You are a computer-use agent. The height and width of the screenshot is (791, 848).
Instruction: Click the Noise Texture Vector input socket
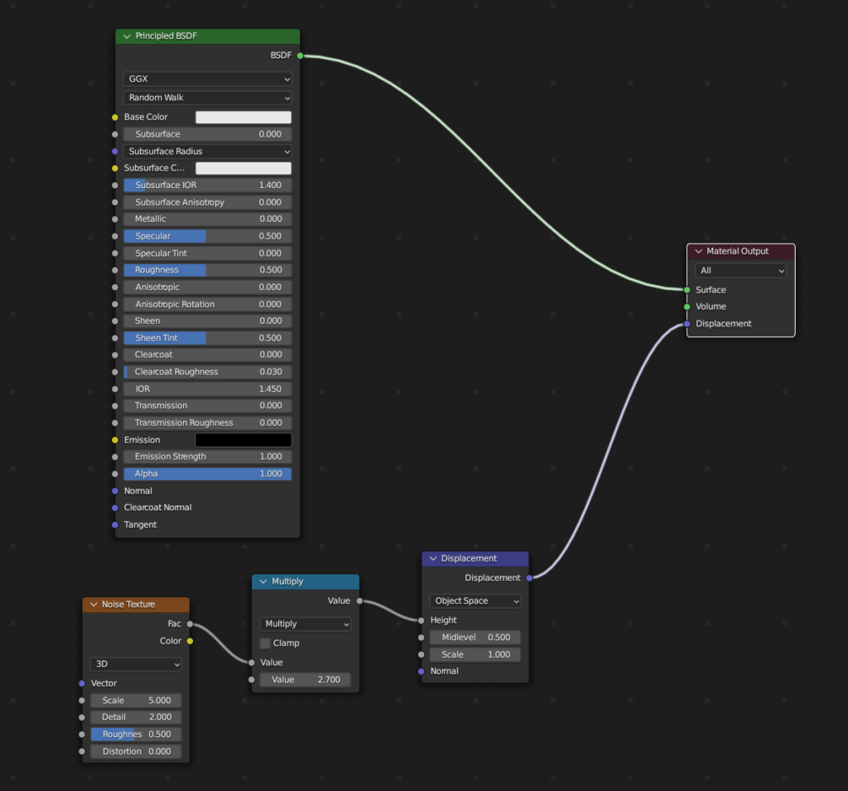click(x=82, y=683)
